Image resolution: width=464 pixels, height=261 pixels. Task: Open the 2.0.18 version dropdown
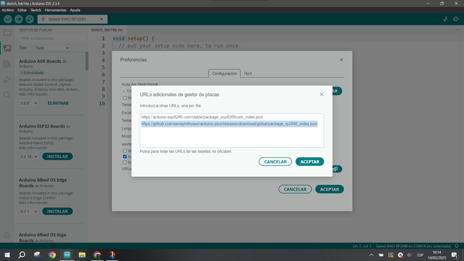pos(29,157)
